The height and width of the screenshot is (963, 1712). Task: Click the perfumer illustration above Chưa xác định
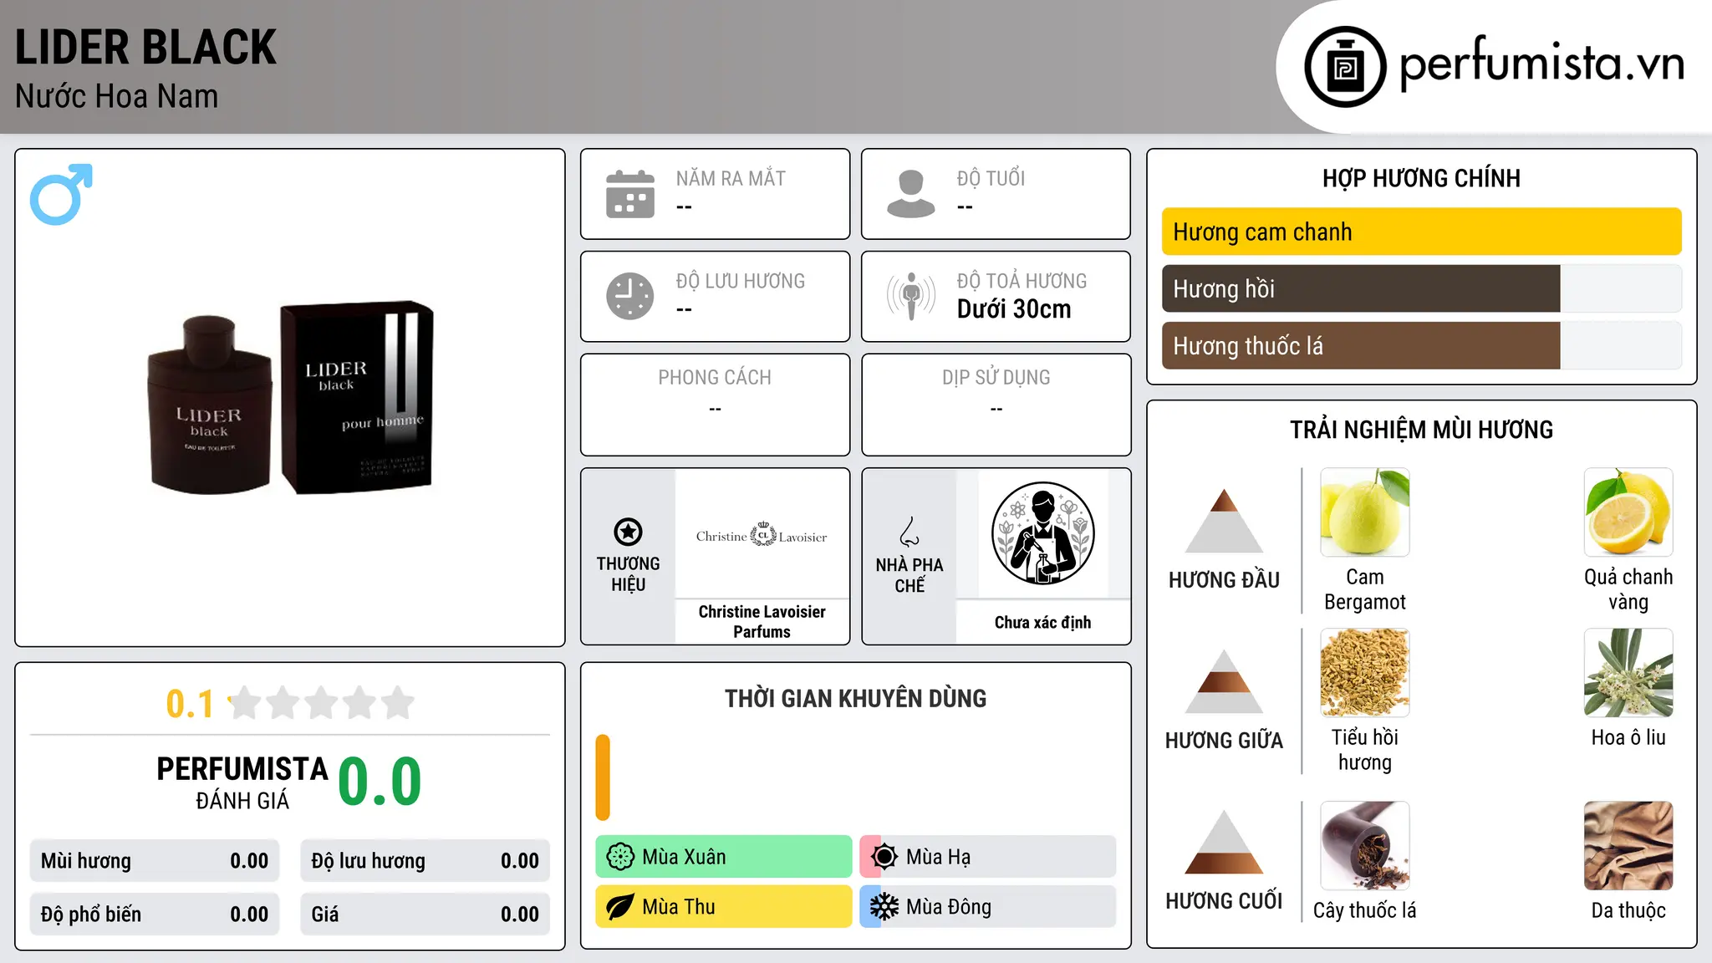(1042, 533)
